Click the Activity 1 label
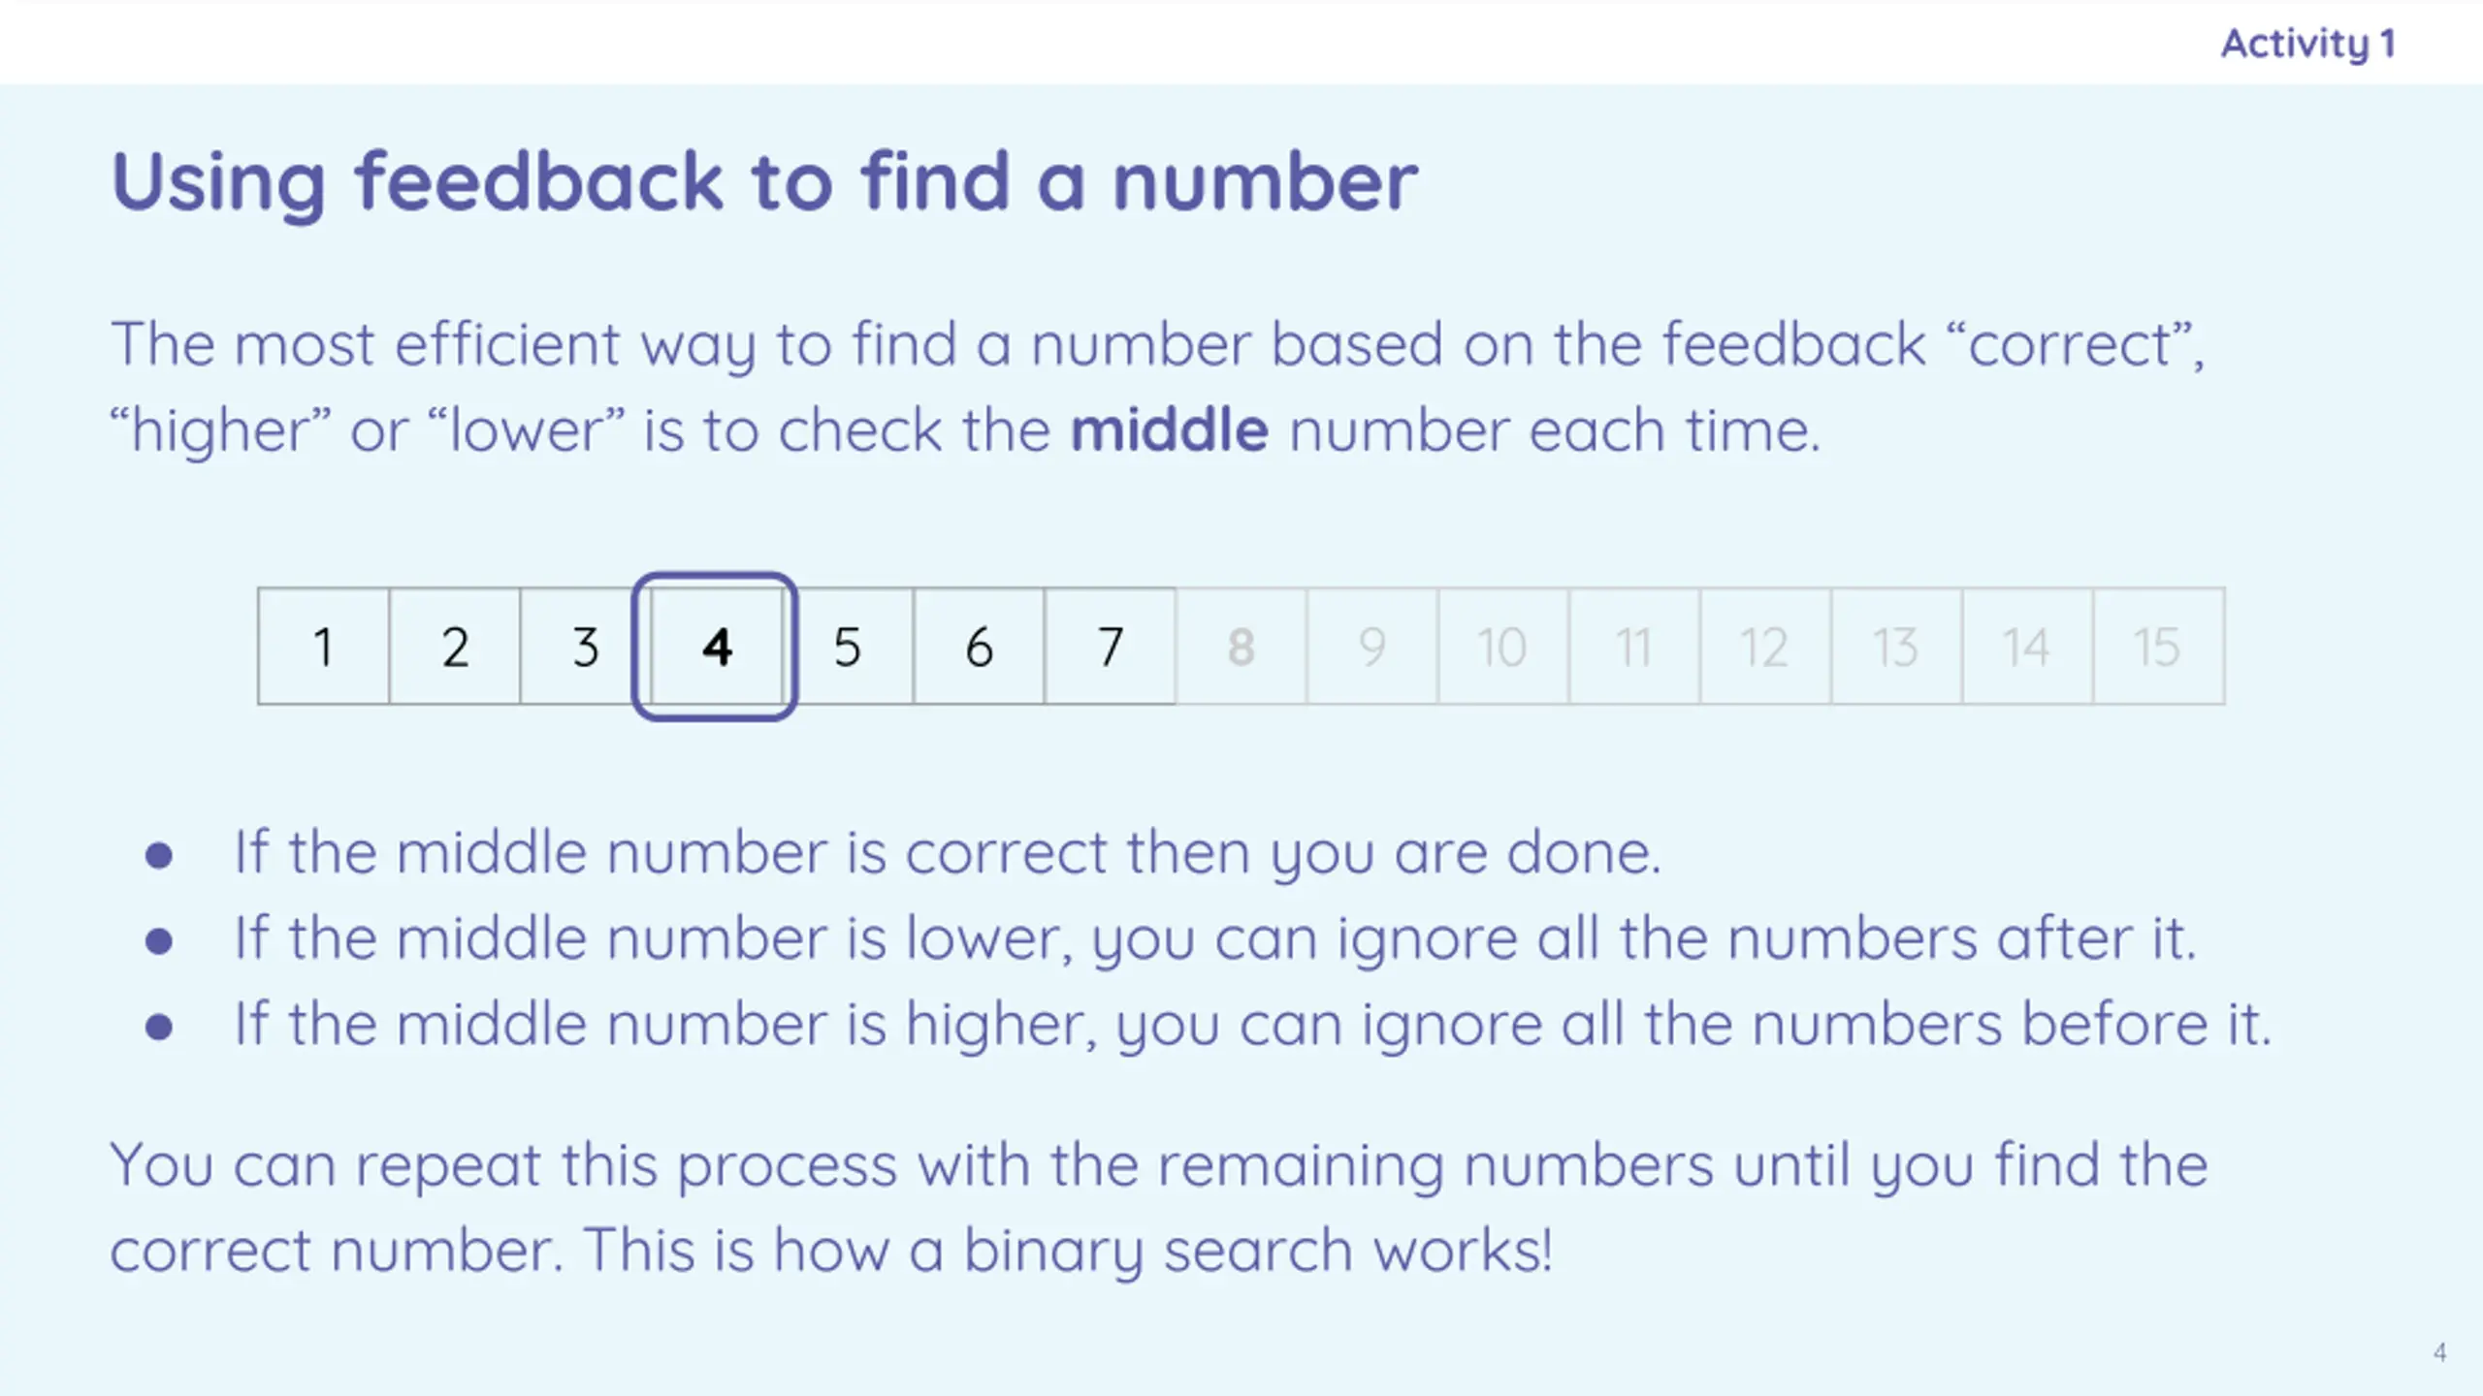 2308,44
